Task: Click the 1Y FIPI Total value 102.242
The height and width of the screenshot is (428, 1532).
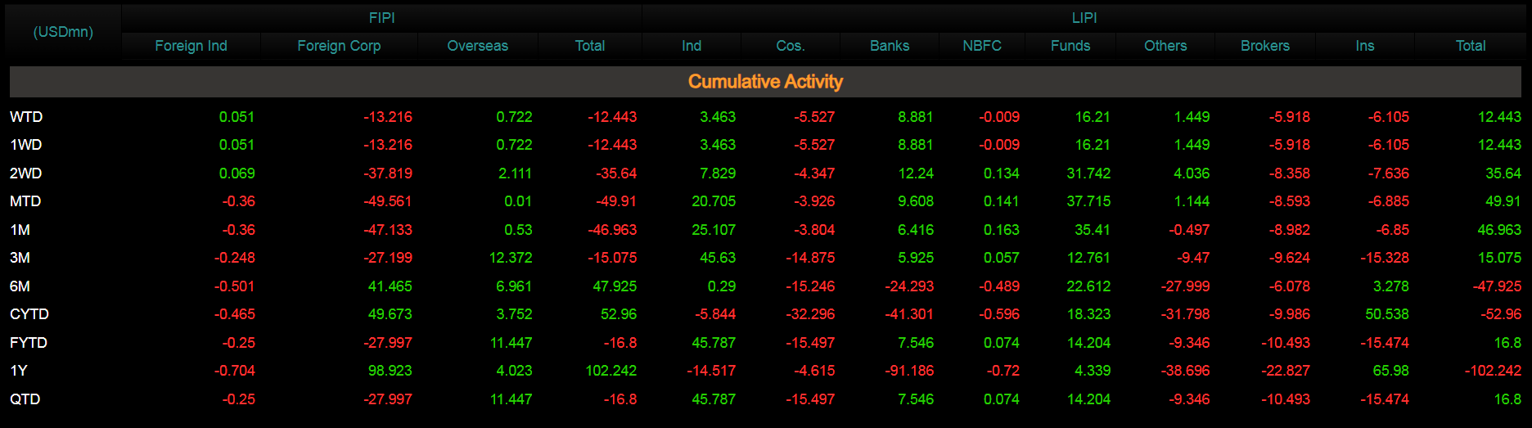Action: coord(611,371)
